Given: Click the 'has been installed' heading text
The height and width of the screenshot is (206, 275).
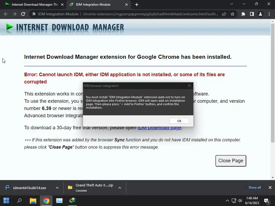Looking at the screenshot, I should coord(128,57).
